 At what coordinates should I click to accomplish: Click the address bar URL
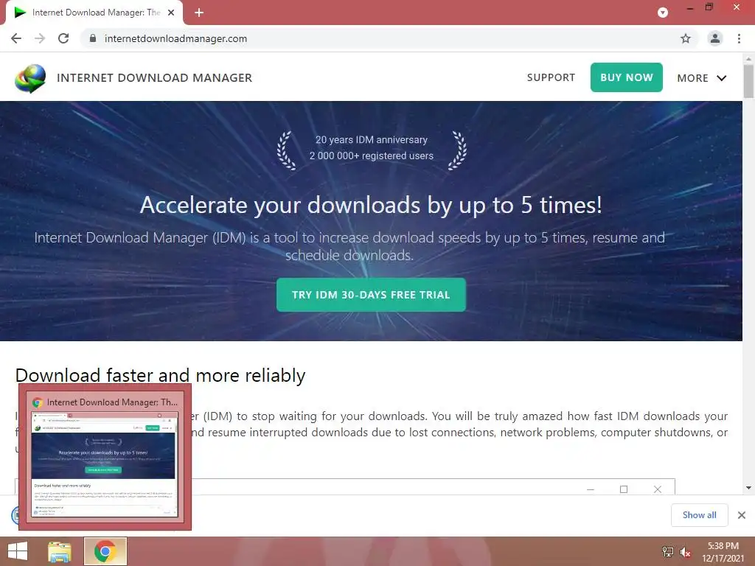tap(175, 38)
